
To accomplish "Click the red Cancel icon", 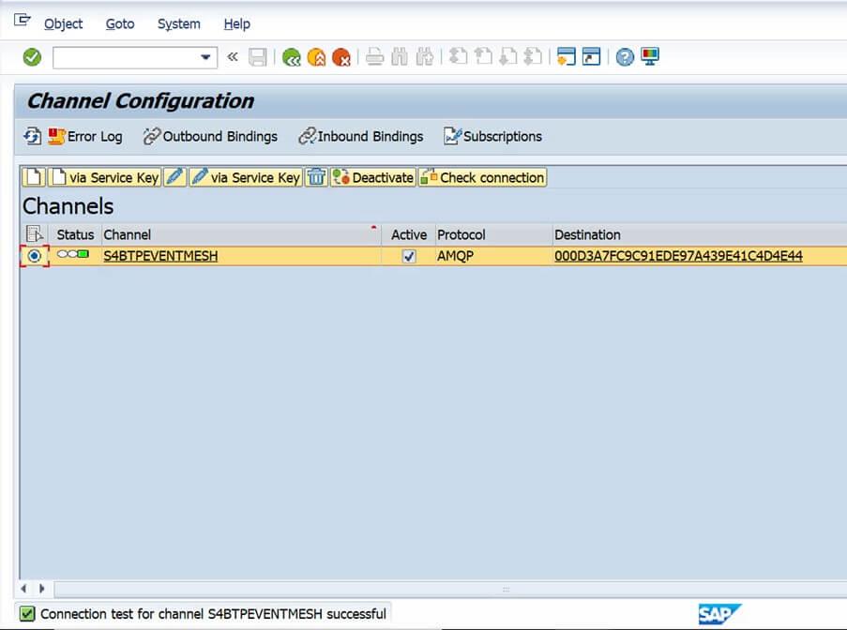I will (340, 56).
